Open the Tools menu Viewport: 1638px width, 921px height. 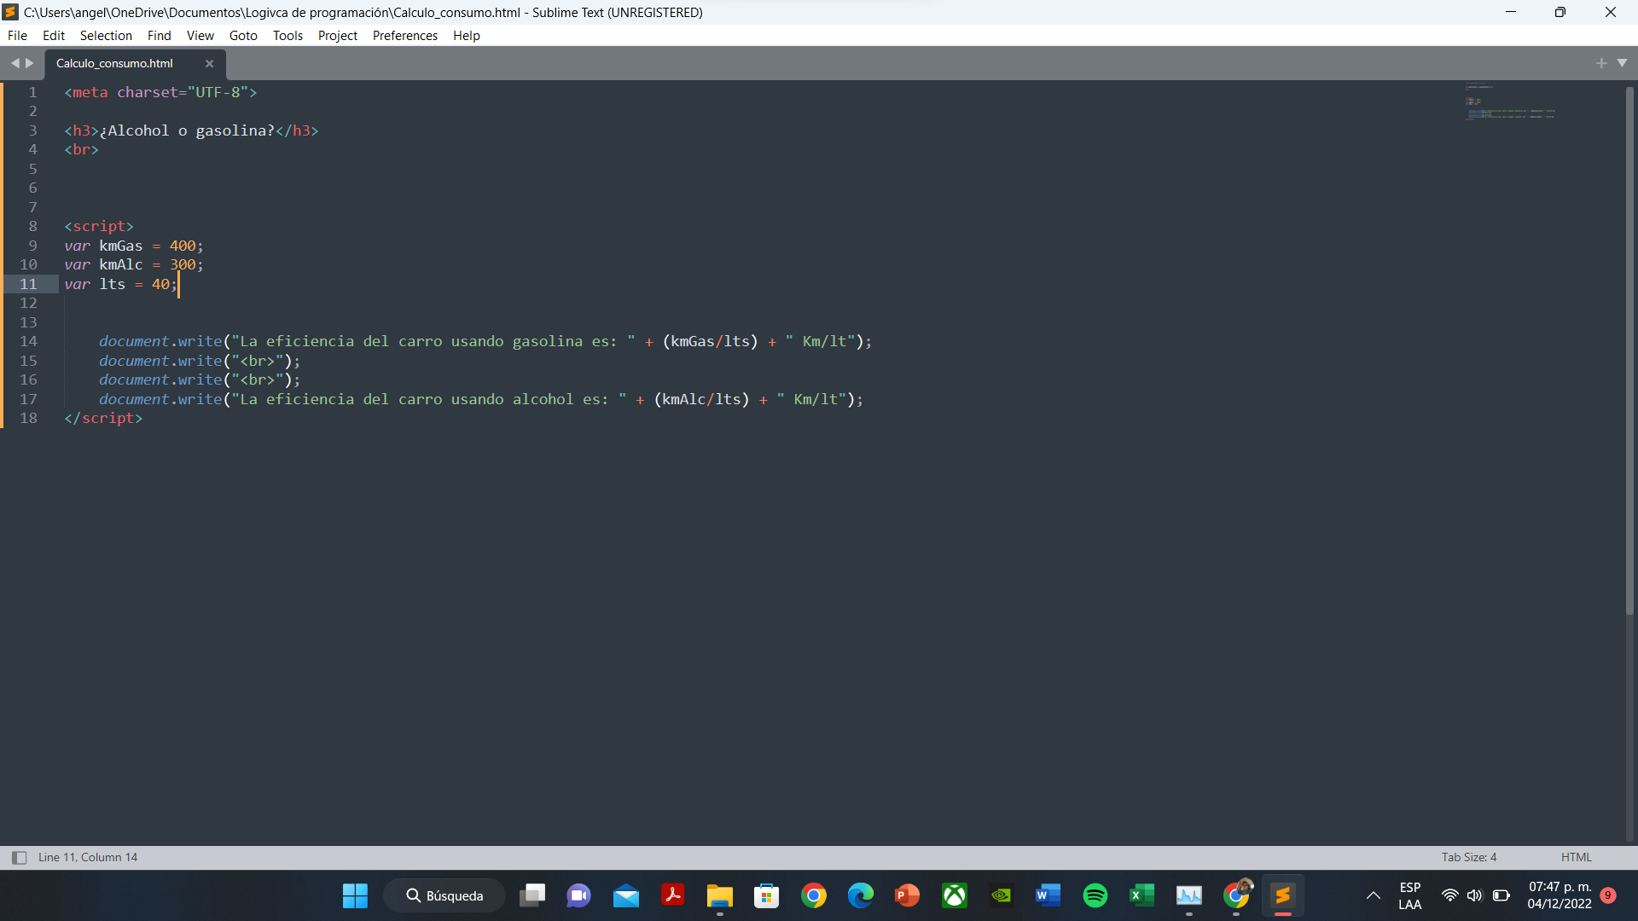(x=288, y=35)
